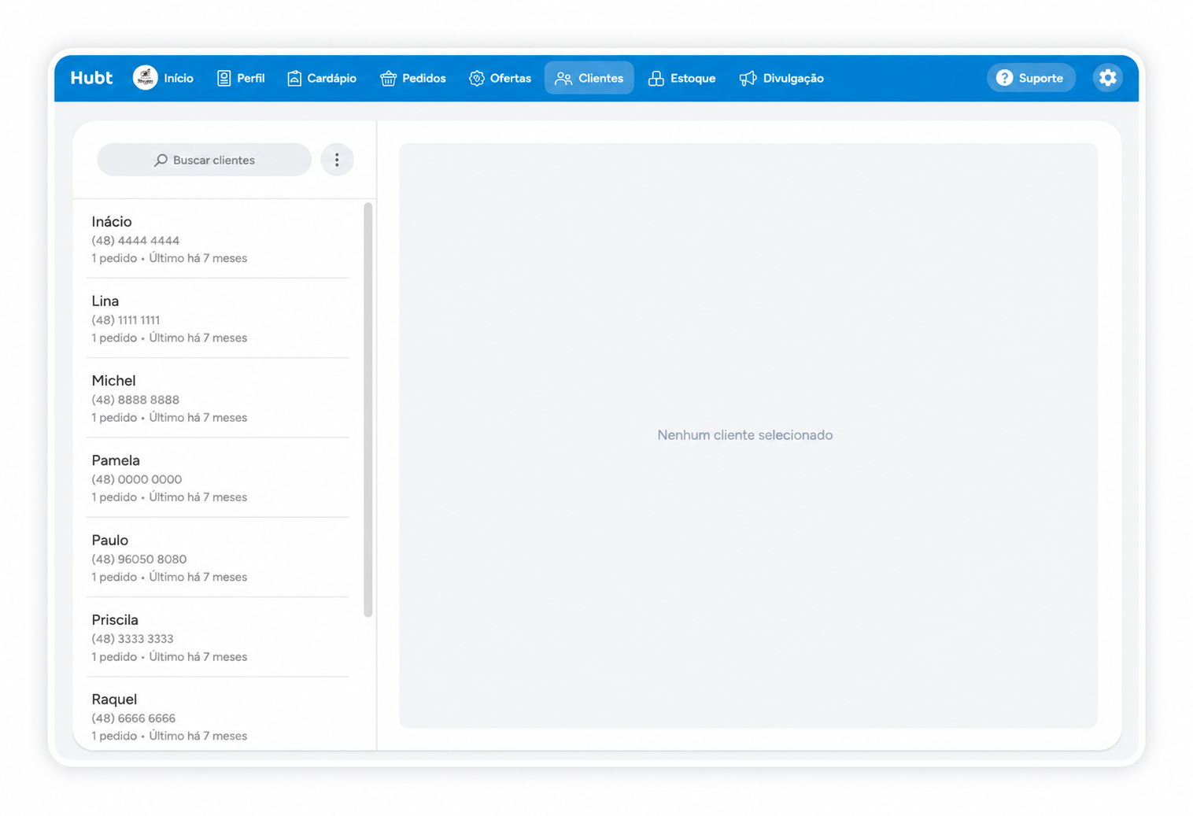Select client Paulo
This screenshot has height=816, width=1193.
pos(218,558)
